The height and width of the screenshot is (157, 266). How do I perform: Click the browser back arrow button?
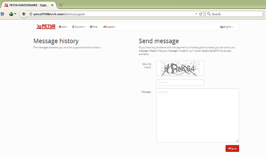(x=24, y=14)
